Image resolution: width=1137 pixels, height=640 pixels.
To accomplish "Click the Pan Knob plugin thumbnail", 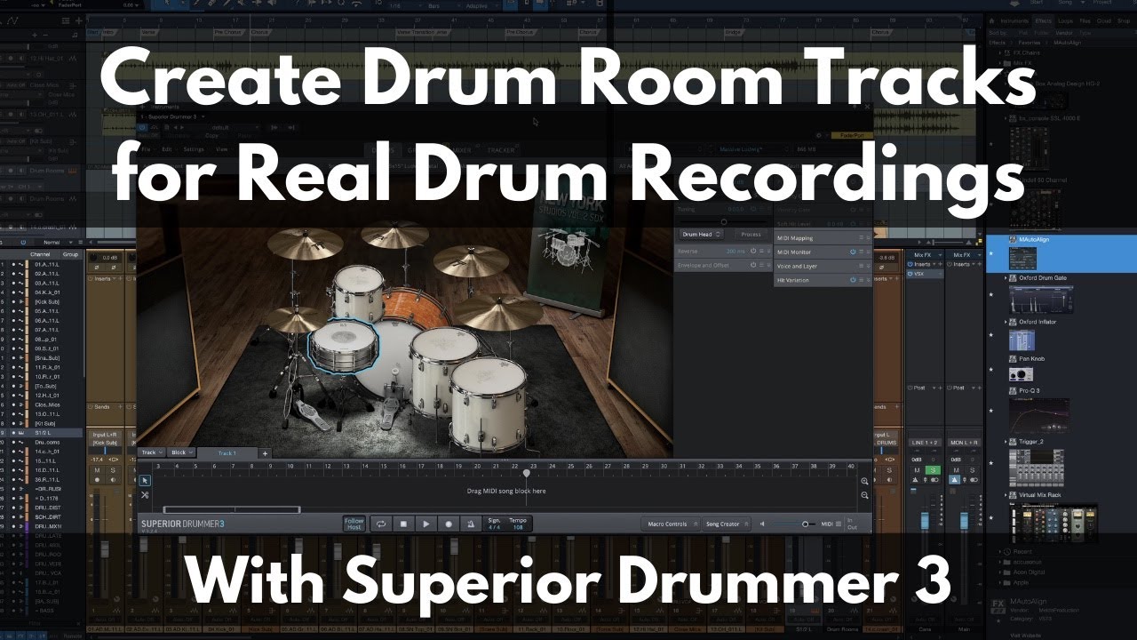I will (1022, 374).
